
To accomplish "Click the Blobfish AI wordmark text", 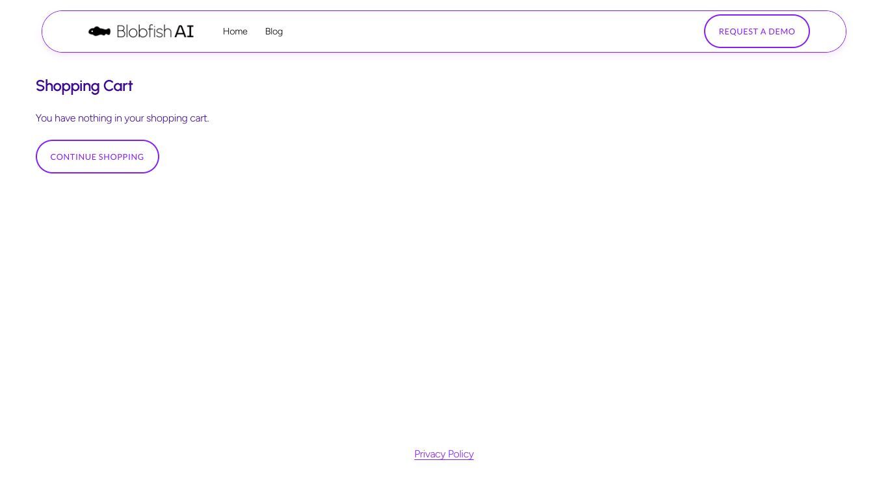I will (155, 31).
